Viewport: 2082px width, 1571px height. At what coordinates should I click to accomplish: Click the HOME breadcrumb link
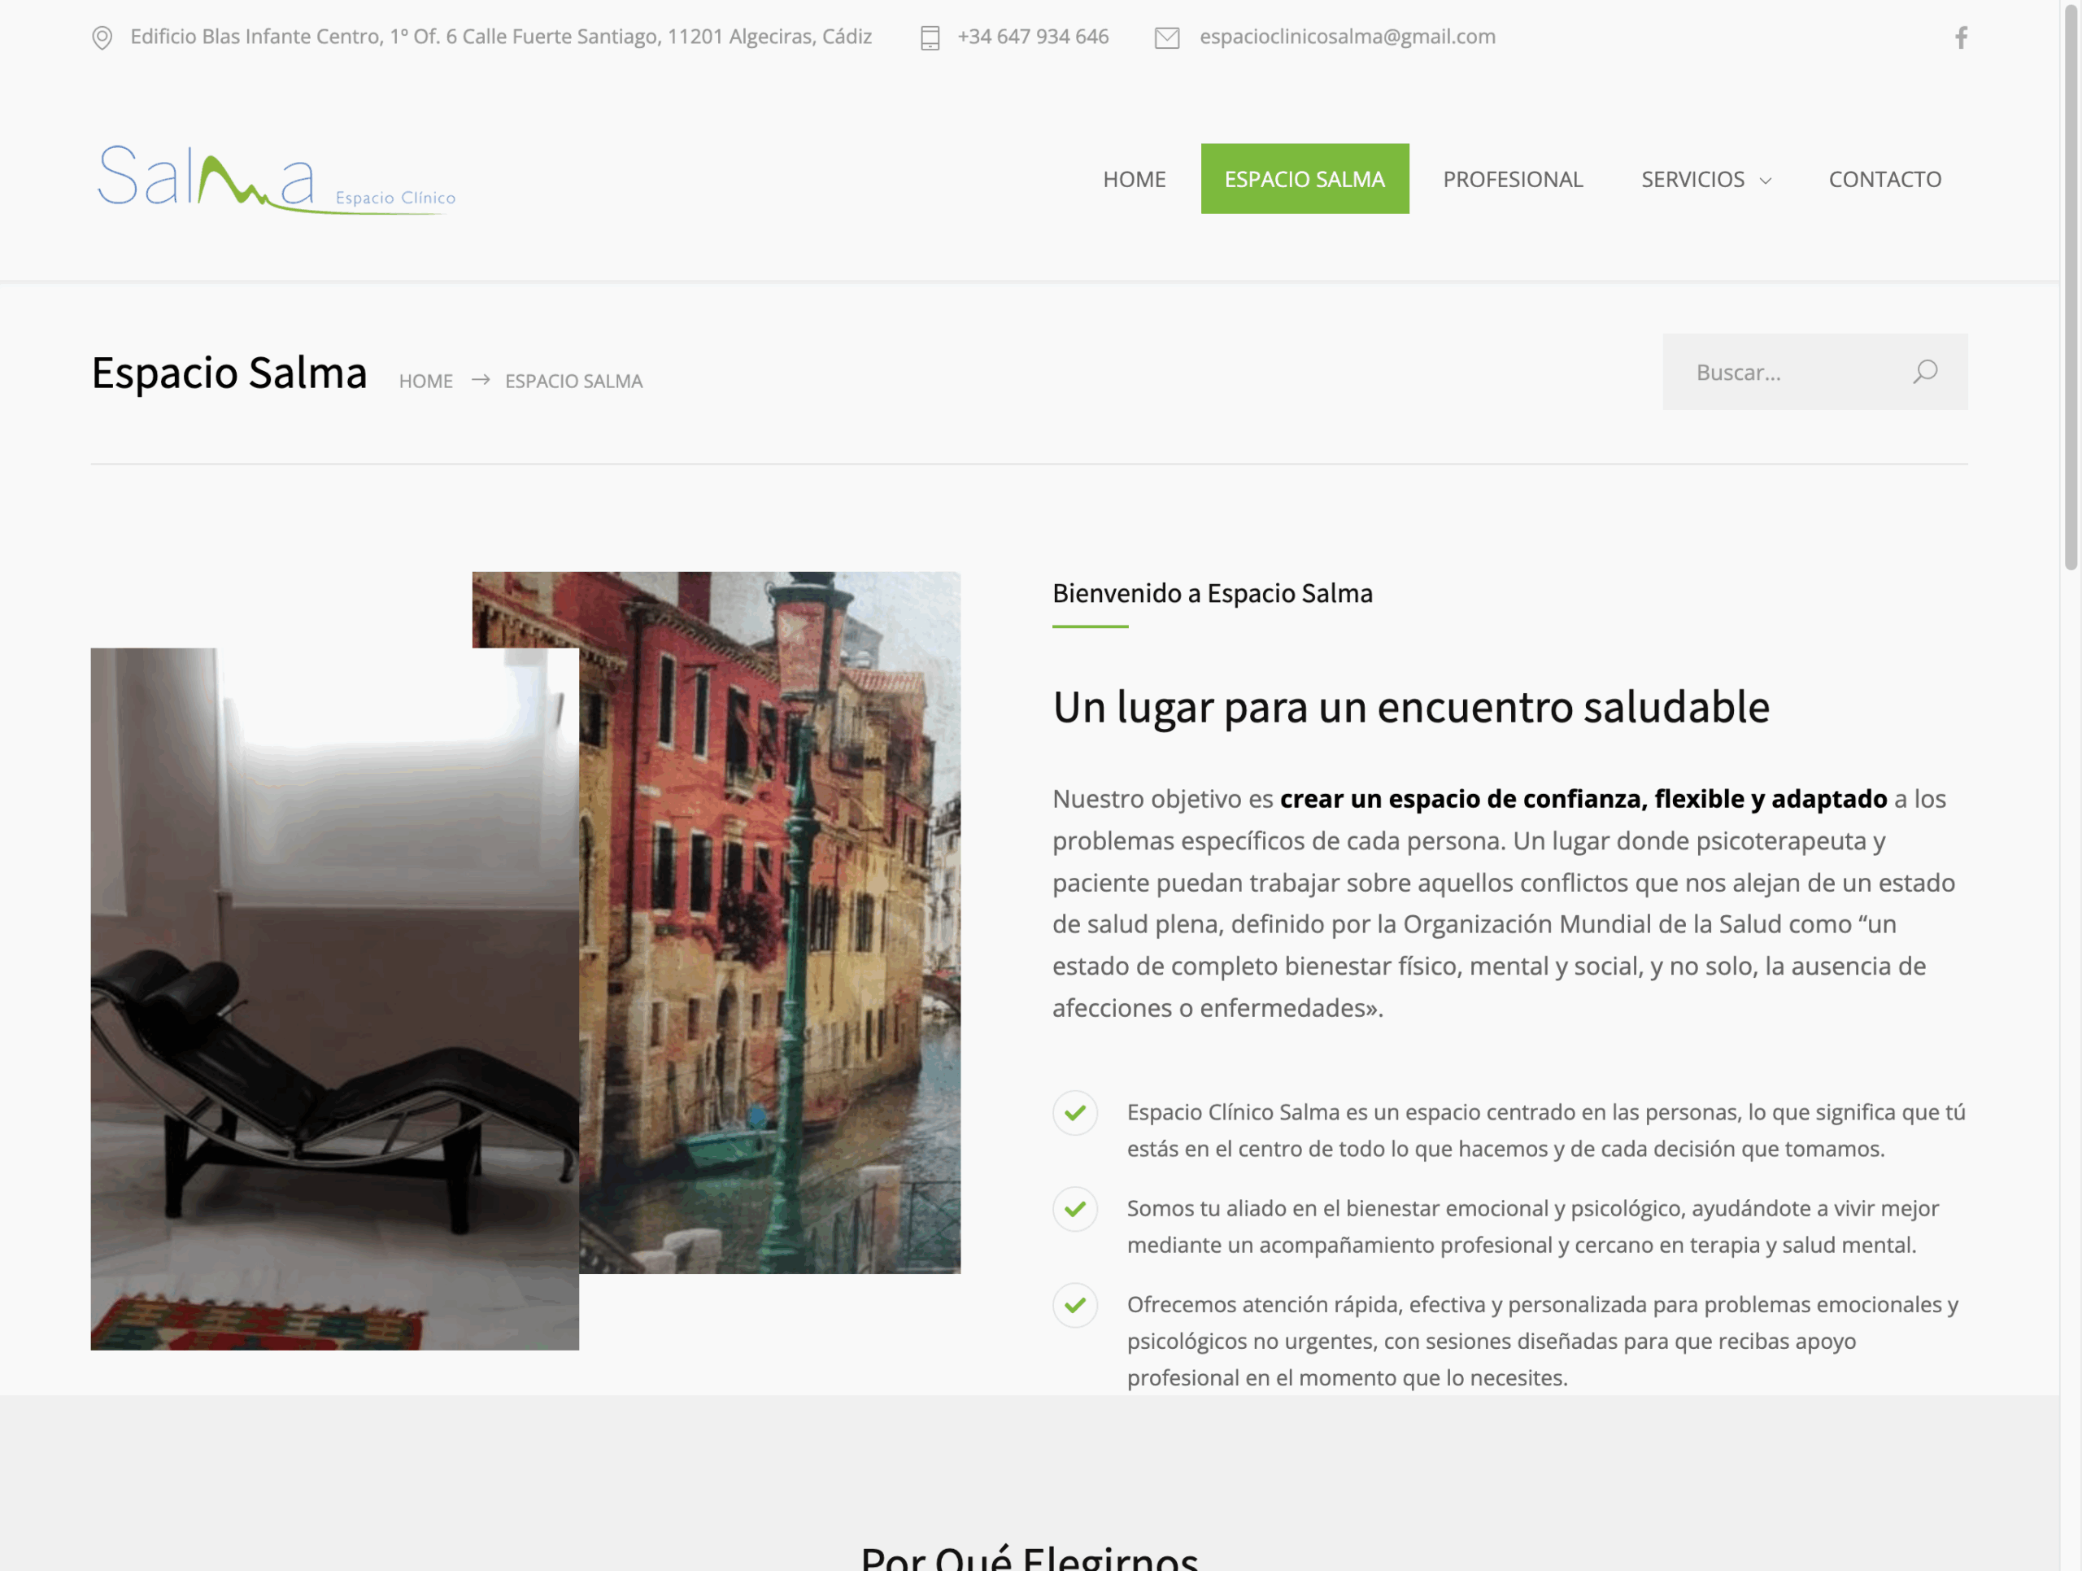425,382
